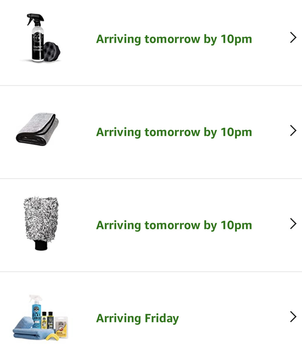
Task: Open the gray folded drying towel order
Action: click(37, 129)
